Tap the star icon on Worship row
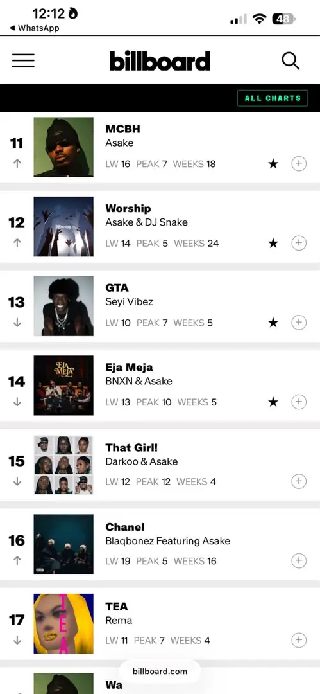This screenshot has width=320, height=694. 273,243
